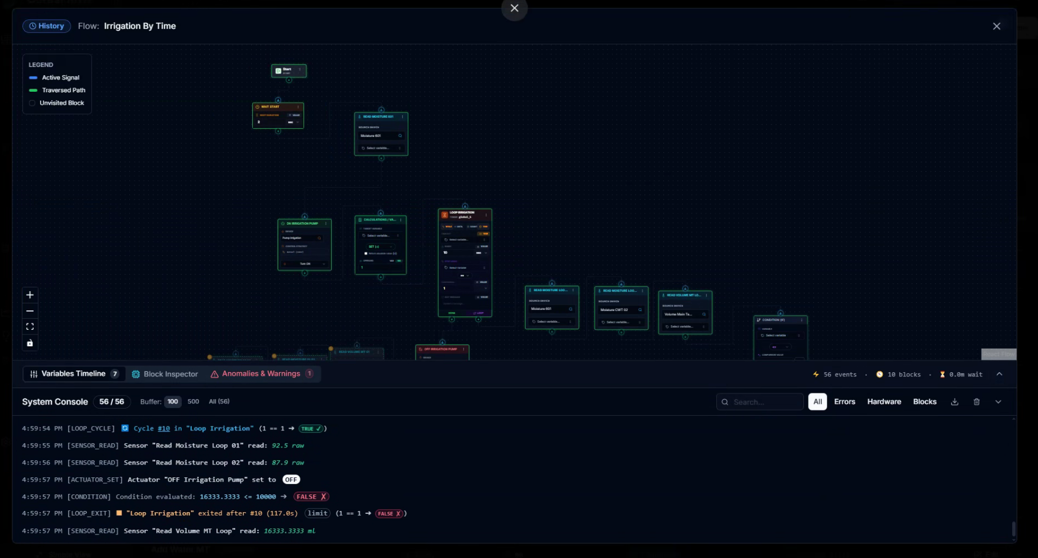This screenshot has height=558, width=1038.
Task: Open Select variable in the Read Volume MT Loop block
Action: 685,326
